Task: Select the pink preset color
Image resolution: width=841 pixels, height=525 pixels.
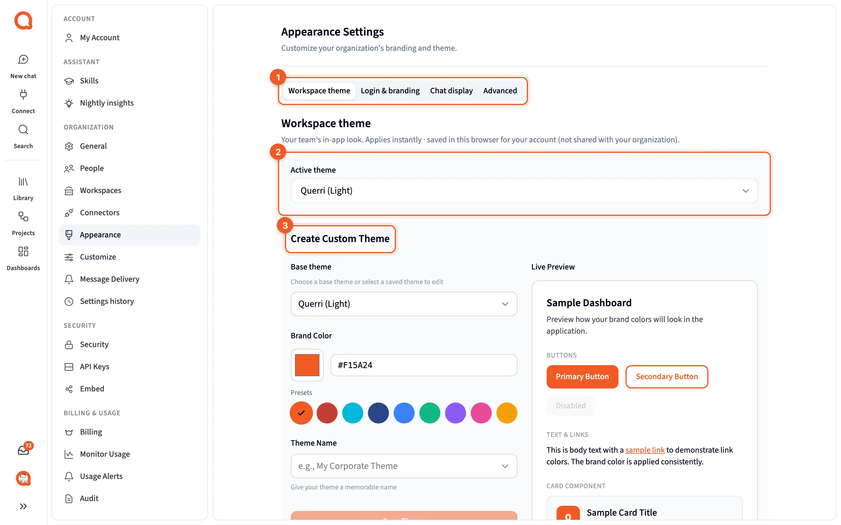Action: point(481,413)
